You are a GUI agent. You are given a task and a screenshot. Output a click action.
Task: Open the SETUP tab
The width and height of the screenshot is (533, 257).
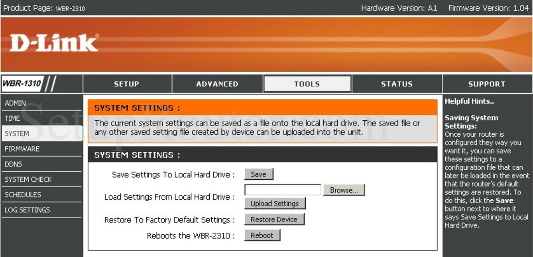pyautogui.click(x=127, y=84)
